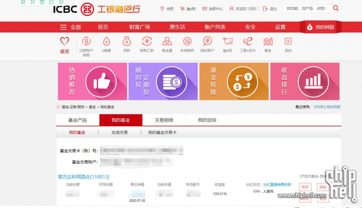Open 融e购 link in top header
Viewport: 362px width, 208px height.
pos(188,9)
